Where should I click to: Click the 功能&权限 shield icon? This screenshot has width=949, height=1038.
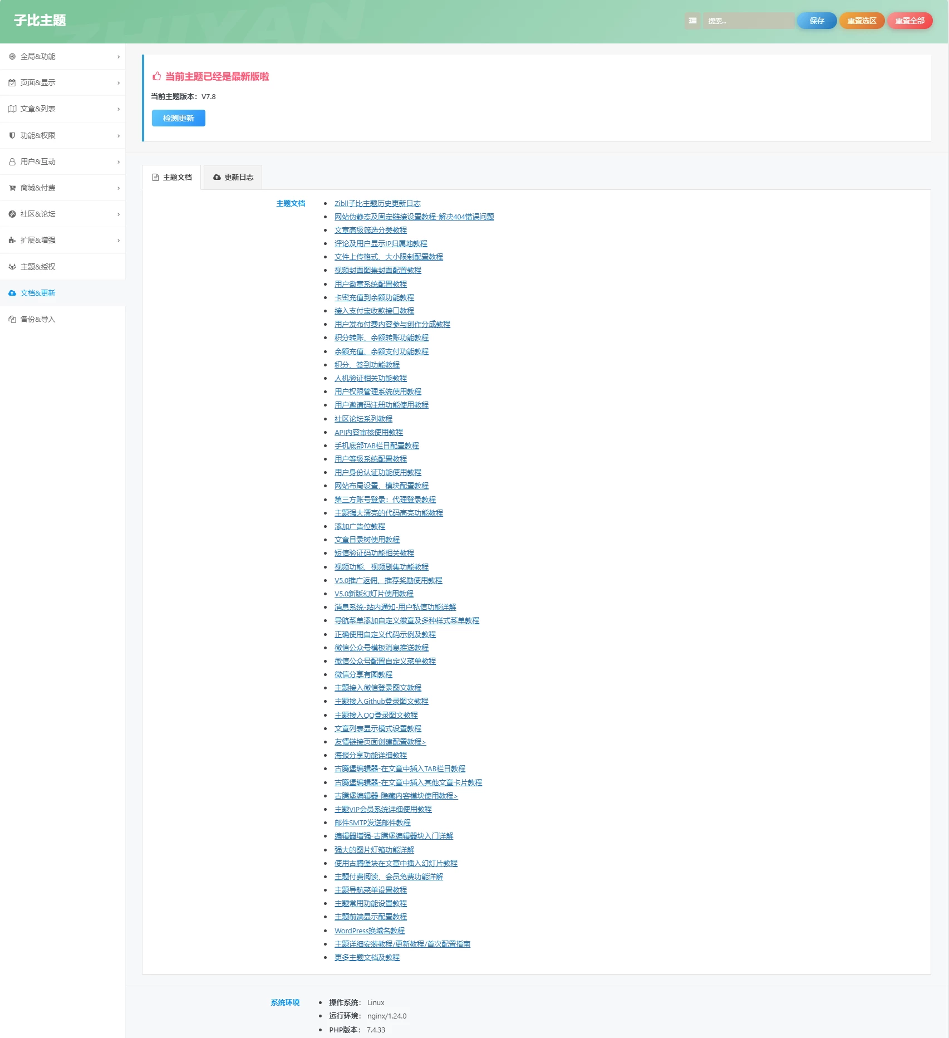[x=12, y=135]
